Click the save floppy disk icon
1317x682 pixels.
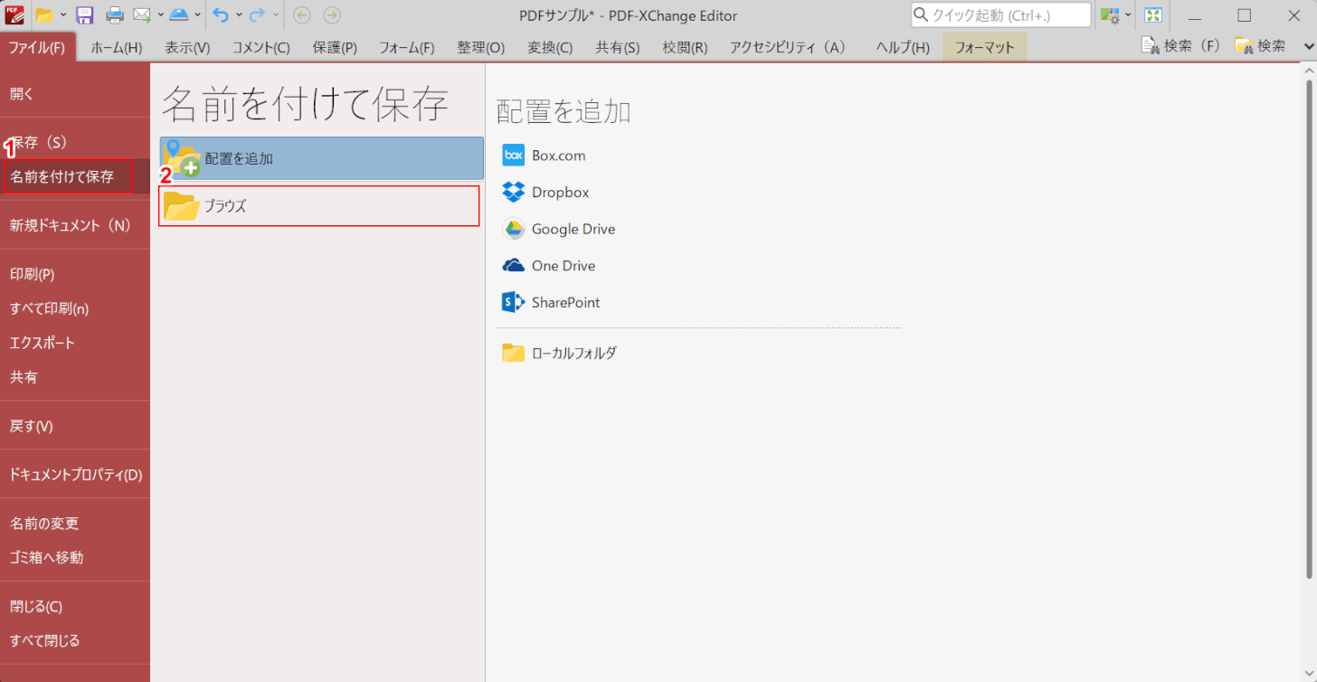tap(85, 15)
